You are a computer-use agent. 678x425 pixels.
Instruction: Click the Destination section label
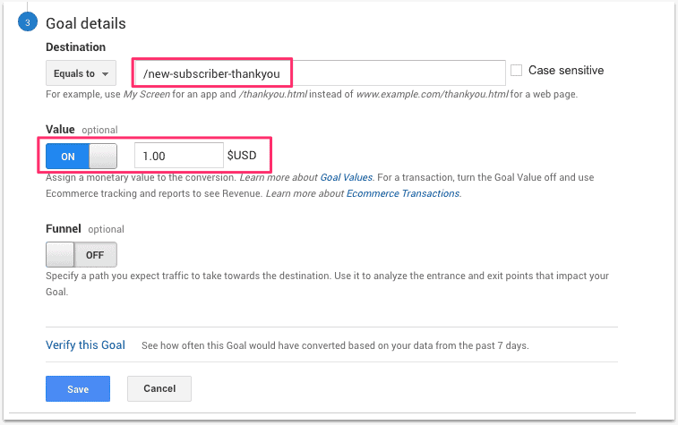pyautogui.click(x=75, y=47)
